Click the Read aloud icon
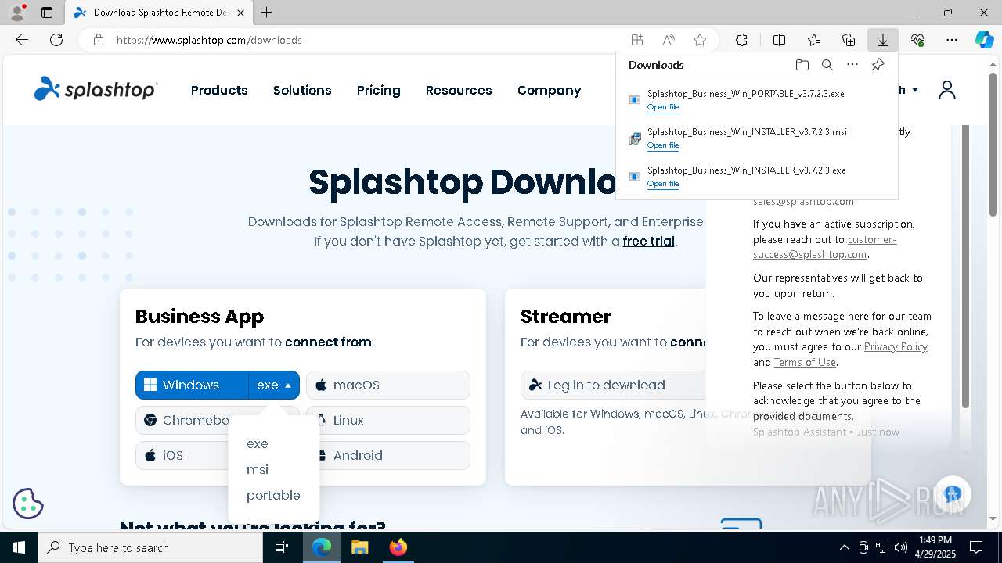 click(669, 40)
